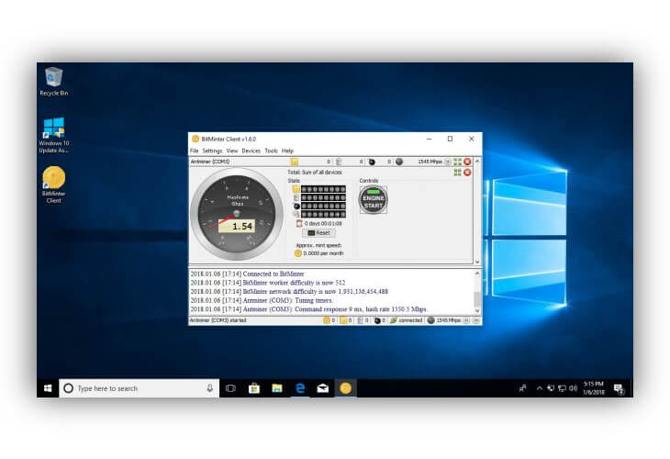Click the BitMinter taskbar button

(x=346, y=388)
